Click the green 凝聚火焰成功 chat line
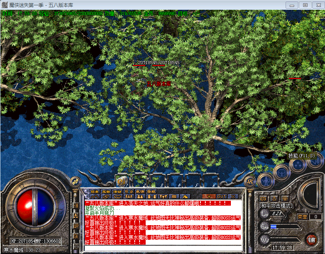 point(102,208)
